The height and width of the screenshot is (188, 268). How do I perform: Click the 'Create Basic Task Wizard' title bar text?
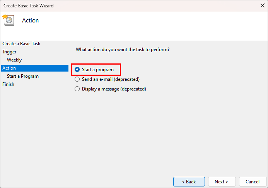pos(29,6)
